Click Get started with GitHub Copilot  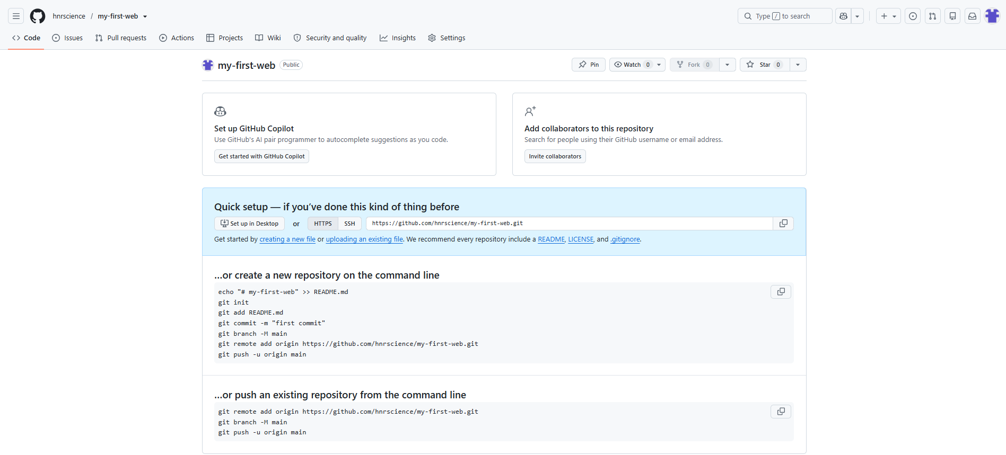[261, 156]
